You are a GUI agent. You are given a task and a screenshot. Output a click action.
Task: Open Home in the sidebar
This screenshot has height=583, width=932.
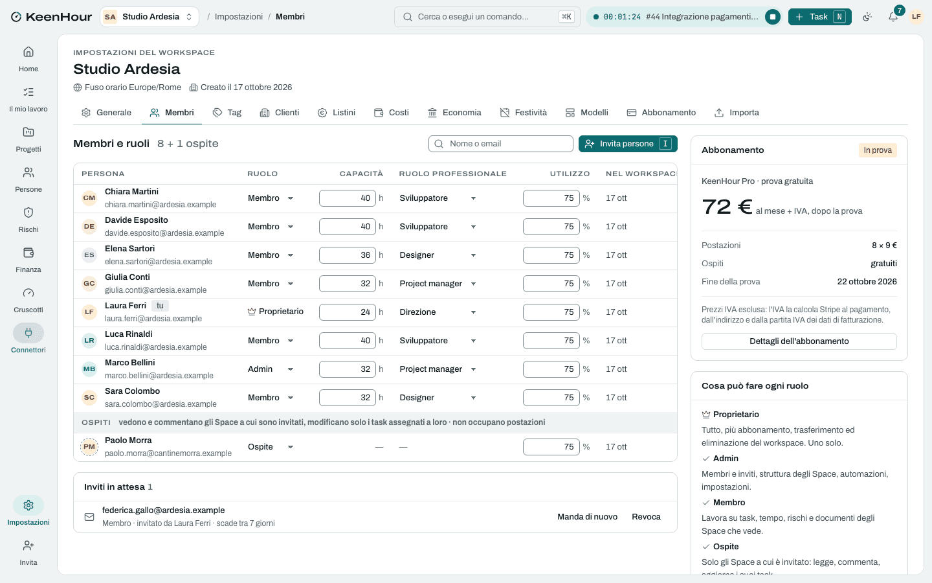click(28, 59)
